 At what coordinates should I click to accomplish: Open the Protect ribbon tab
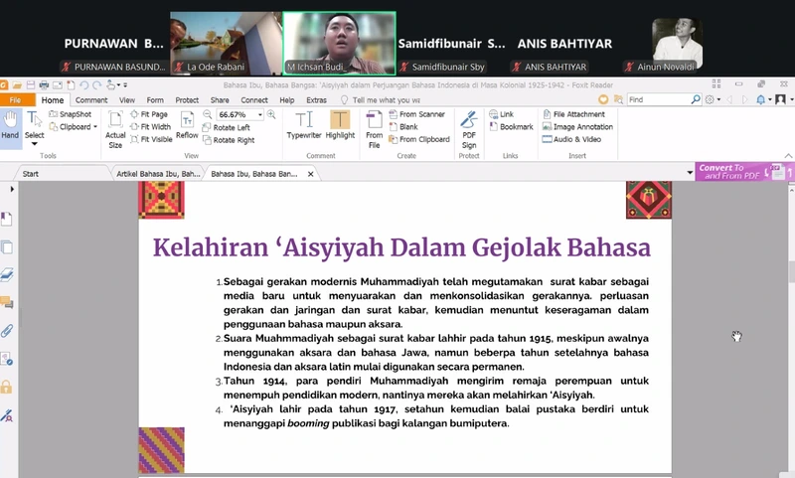tap(187, 99)
